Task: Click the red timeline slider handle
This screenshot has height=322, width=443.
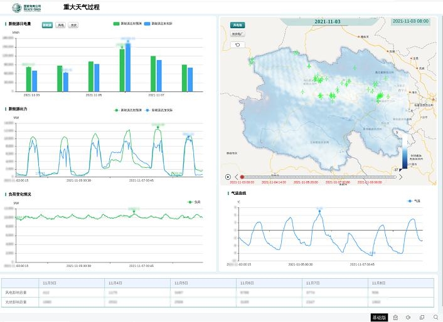Action: (x=242, y=177)
